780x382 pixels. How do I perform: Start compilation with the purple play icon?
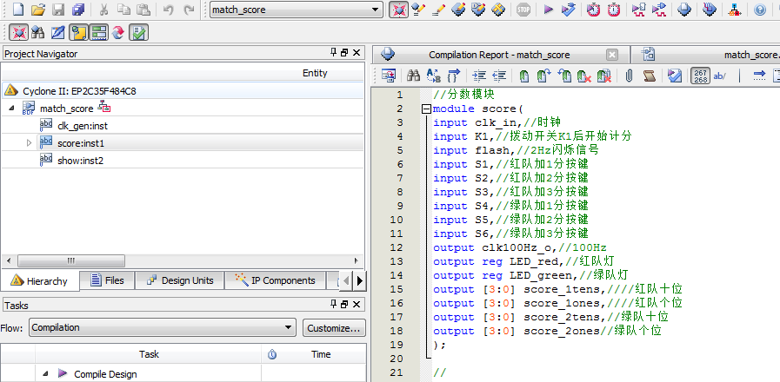click(548, 10)
